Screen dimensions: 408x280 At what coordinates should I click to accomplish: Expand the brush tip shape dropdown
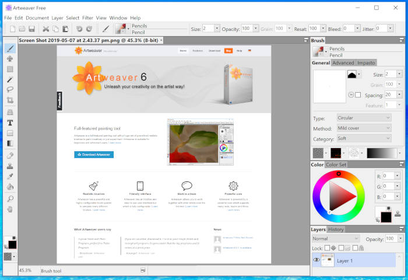coord(359,75)
